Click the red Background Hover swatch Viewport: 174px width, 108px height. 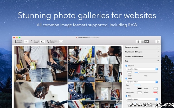point(155,93)
